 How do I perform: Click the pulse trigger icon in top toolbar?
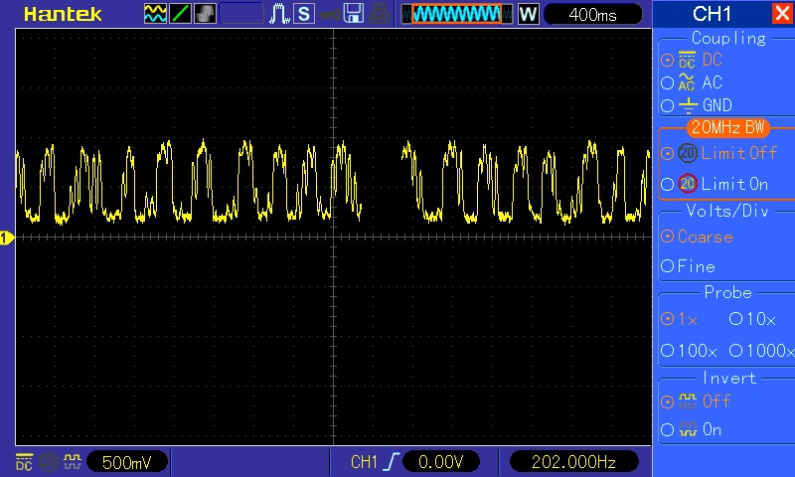pyautogui.click(x=279, y=14)
